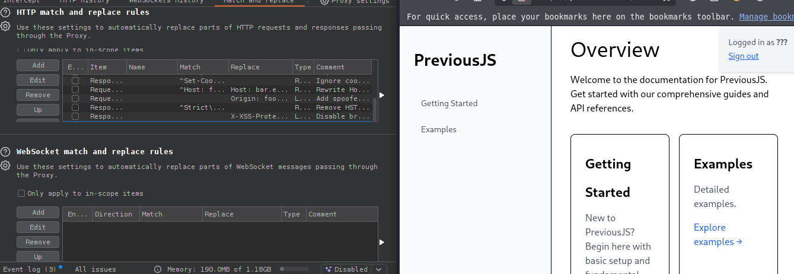
Task: Sort WebSocket rules by Type column
Action: tap(293, 214)
